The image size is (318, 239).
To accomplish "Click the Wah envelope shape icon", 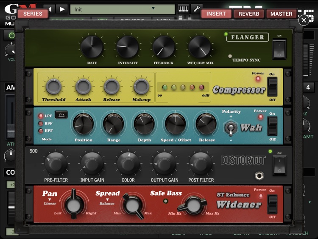I will tap(61, 115).
